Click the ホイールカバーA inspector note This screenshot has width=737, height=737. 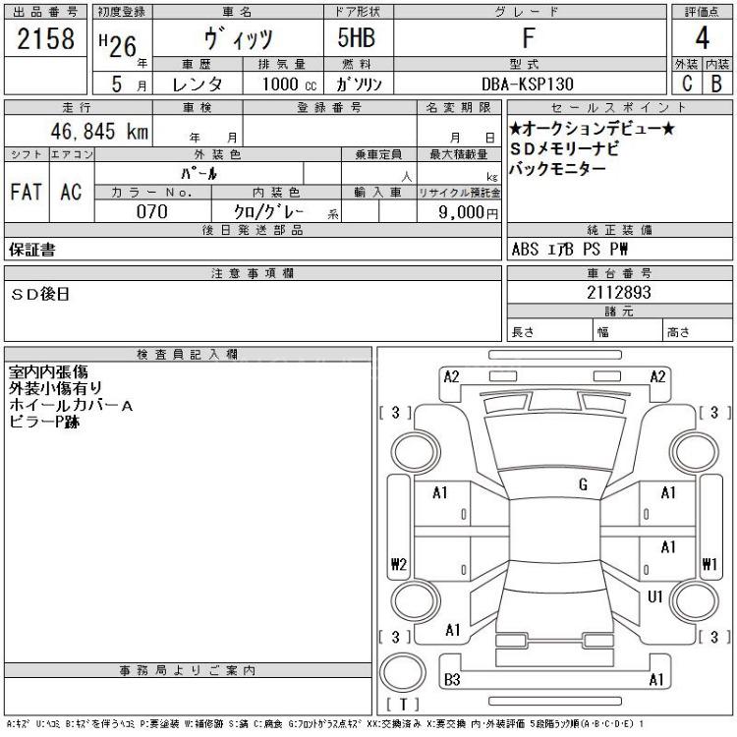(70, 405)
